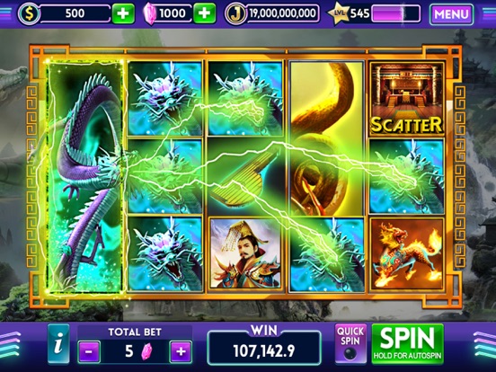Screen dimensions: 496x372
Task: Open the MENU button
Action: click(x=451, y=14)
